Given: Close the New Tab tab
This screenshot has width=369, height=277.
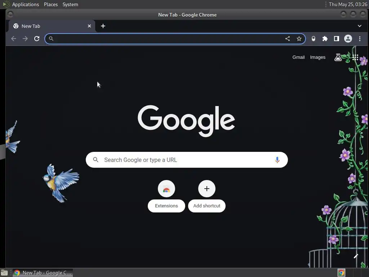Looking at the screenshot, I should point(89,26).
